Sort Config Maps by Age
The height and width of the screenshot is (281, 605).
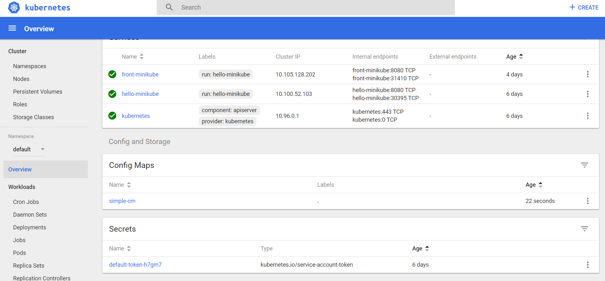click(534, 184)
